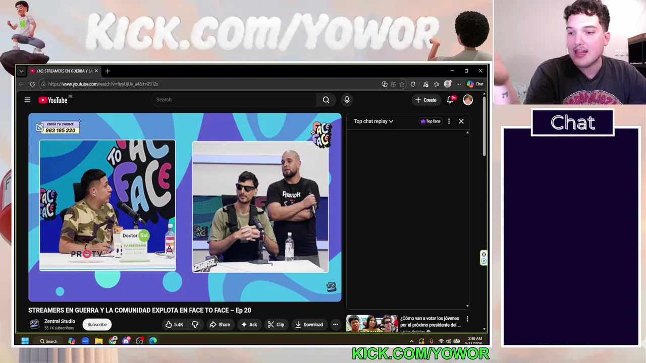Viewport: 646px width, 363px height.
Task: Open Chrome from the taskbar
Action: click(x=113, y=341)
